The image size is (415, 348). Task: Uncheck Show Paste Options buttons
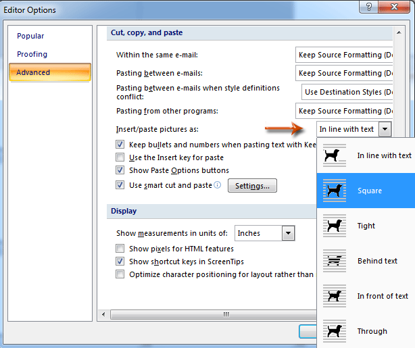click(x=120, y=170)
